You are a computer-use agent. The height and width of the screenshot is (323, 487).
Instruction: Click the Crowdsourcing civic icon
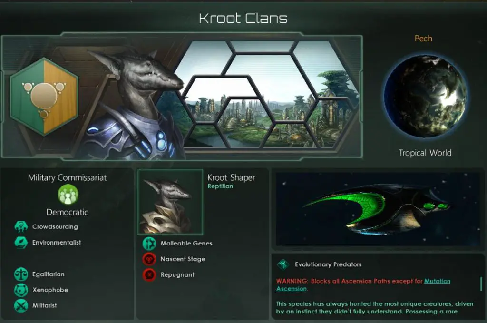[x=21, y=227]
